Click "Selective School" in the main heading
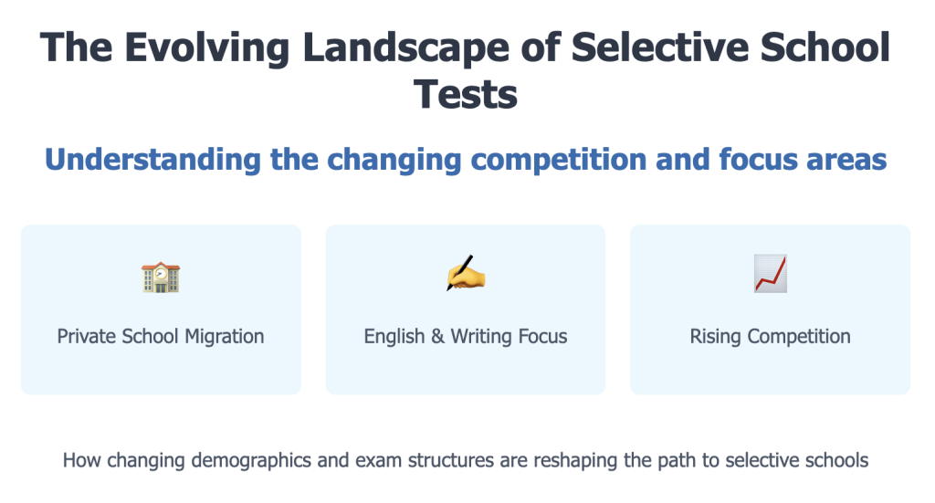This screenshot has height=503, width=935. coord(730,47)
